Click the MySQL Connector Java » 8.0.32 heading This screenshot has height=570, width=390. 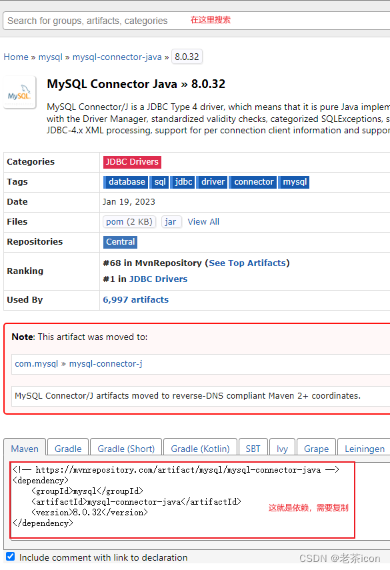point(136,84)
